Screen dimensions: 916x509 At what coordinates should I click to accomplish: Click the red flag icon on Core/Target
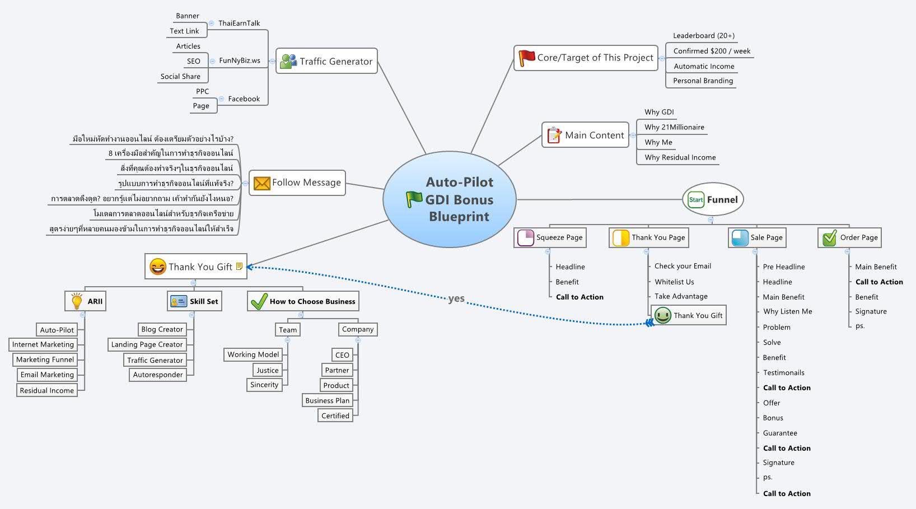pos(526,58)
